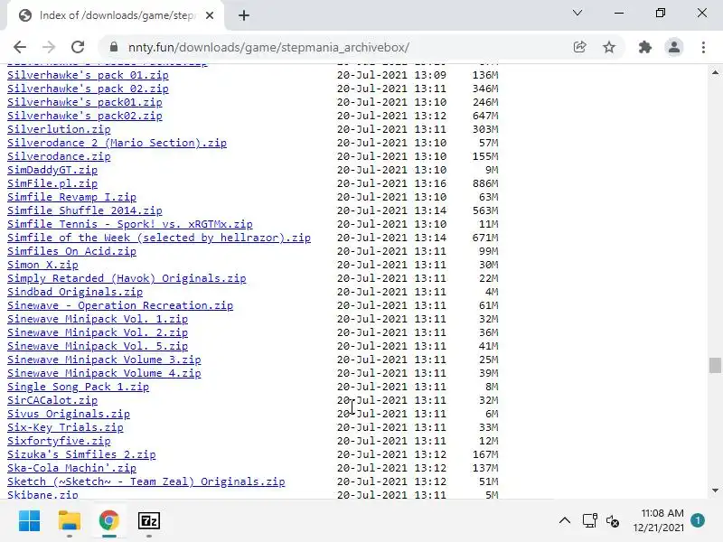The height and width of the screenshot is (542, 723).
Task: Download Six-Key Trials.zip
Action: click(x=65, y=427)
